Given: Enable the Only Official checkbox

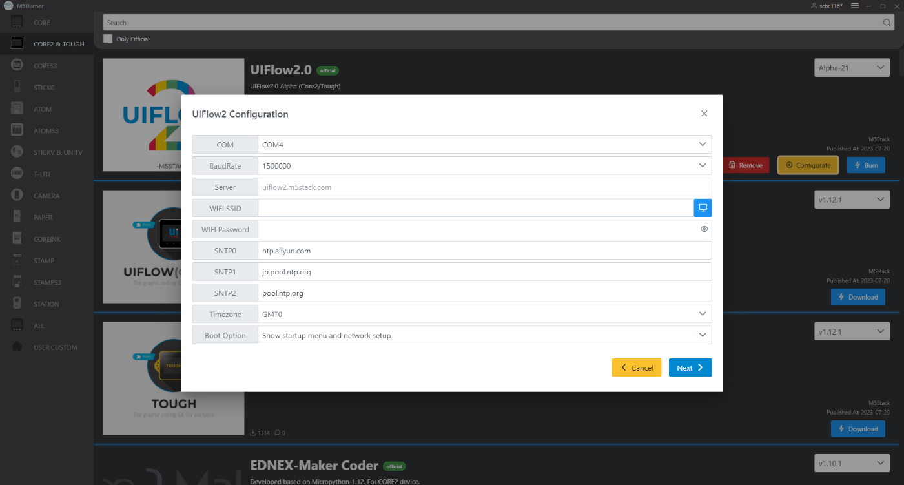Looking at the screenshot, I should [x=107, y=38].
